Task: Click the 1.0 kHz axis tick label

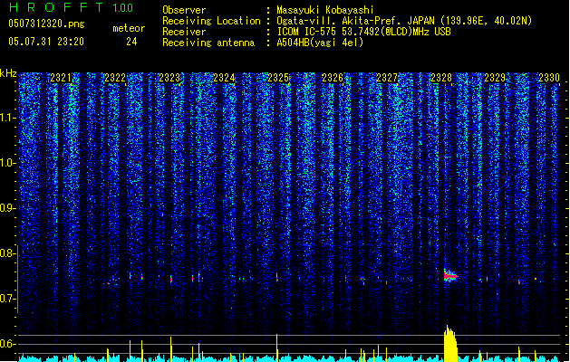Action: pos(7,163)
